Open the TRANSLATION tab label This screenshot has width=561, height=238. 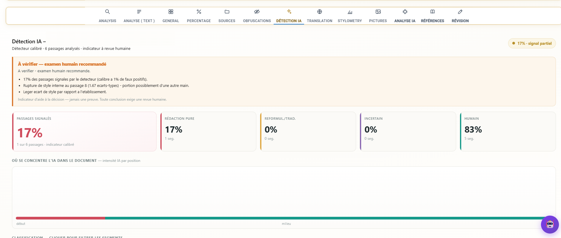[320, 21]
